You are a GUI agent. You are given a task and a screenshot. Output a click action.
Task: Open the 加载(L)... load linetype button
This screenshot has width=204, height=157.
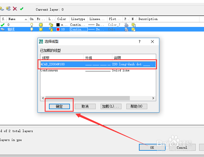point(111,106)
